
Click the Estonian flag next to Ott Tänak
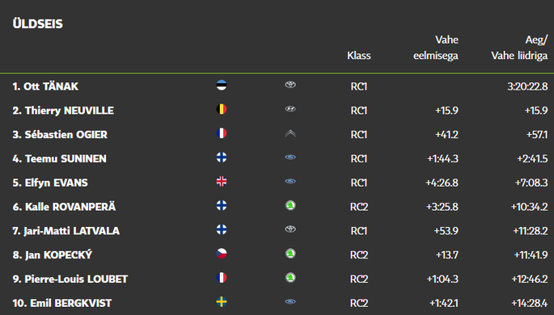point(222,86)
